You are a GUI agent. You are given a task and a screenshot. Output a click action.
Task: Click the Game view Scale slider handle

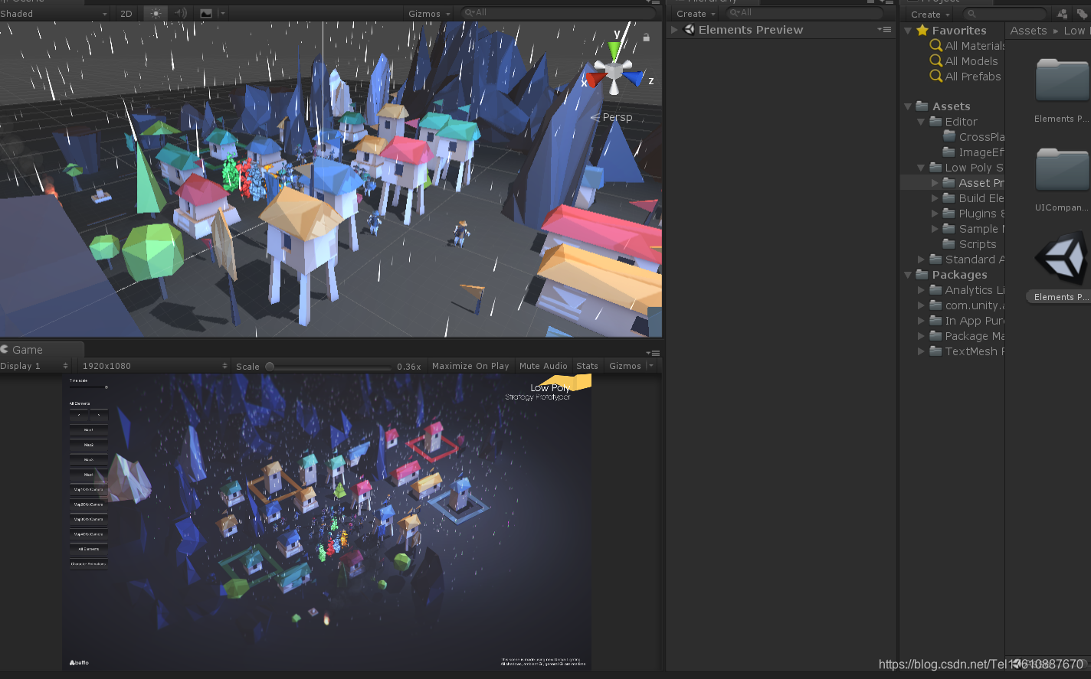[x=270, y=367]
